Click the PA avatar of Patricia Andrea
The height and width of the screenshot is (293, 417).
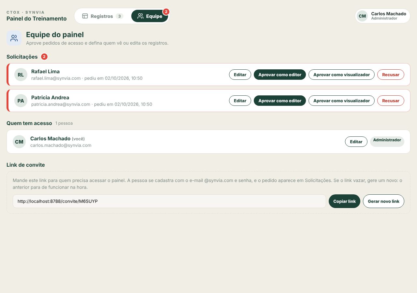(21, 101)
